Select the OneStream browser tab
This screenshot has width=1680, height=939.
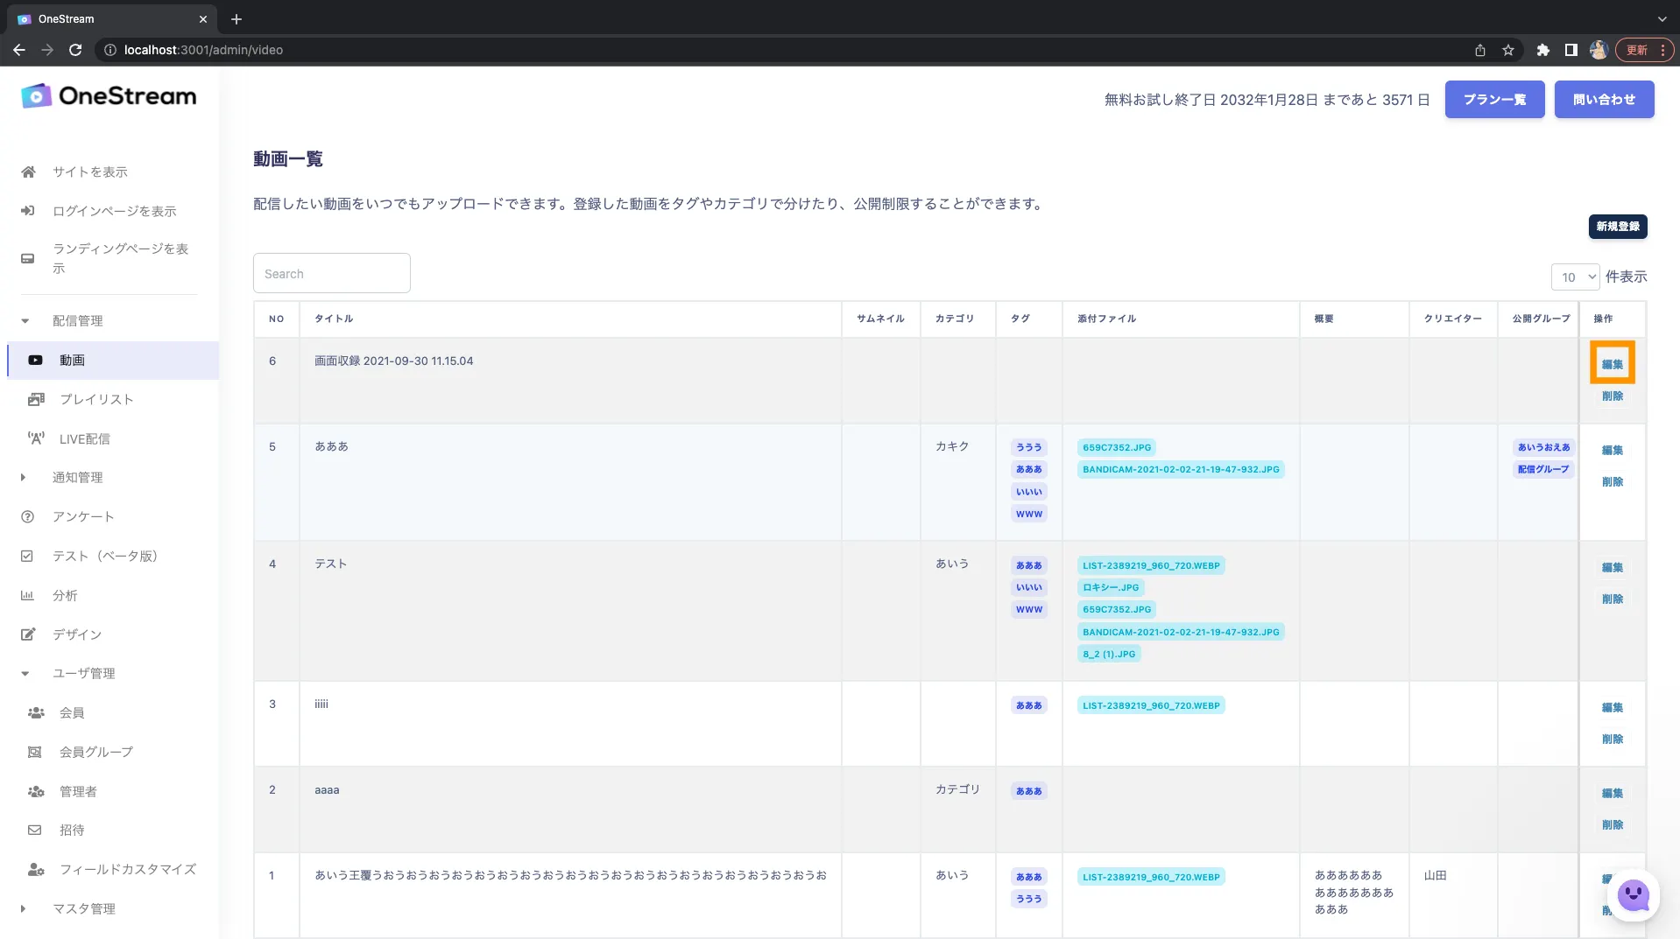pyautogui.click(x=112, y=18)
